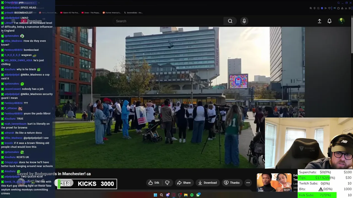Image resolution: width=353 pixels, height=198 pixels.
Task: Click the play triangle icon in toolbar
Action: pos(325,8)
